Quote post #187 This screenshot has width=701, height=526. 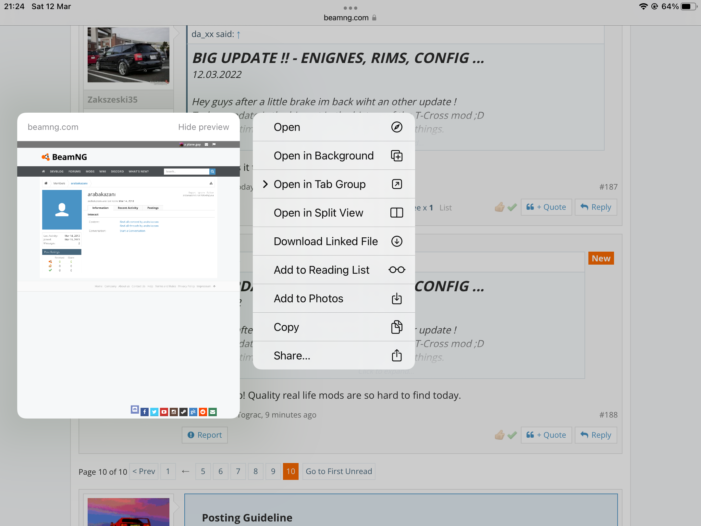546,207
